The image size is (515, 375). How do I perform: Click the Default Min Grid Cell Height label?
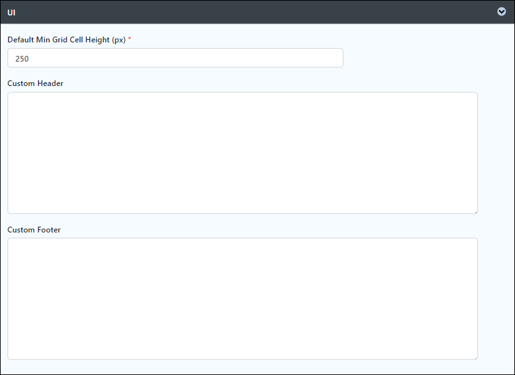coord(66,40)
